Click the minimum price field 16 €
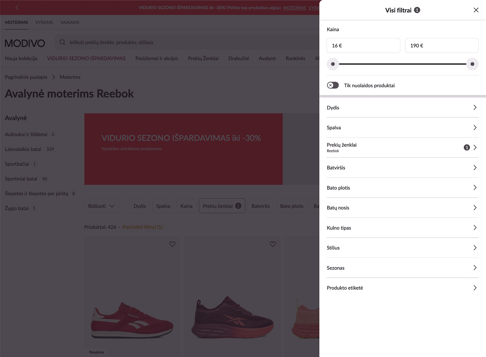This screenshot has width=486, height=357. pyautogui.click(x=363, y=46)
